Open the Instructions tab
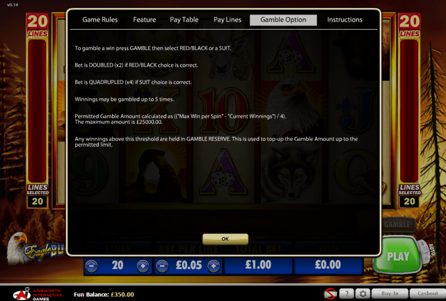This screenshot has width=446, height=301. (345, 20)
